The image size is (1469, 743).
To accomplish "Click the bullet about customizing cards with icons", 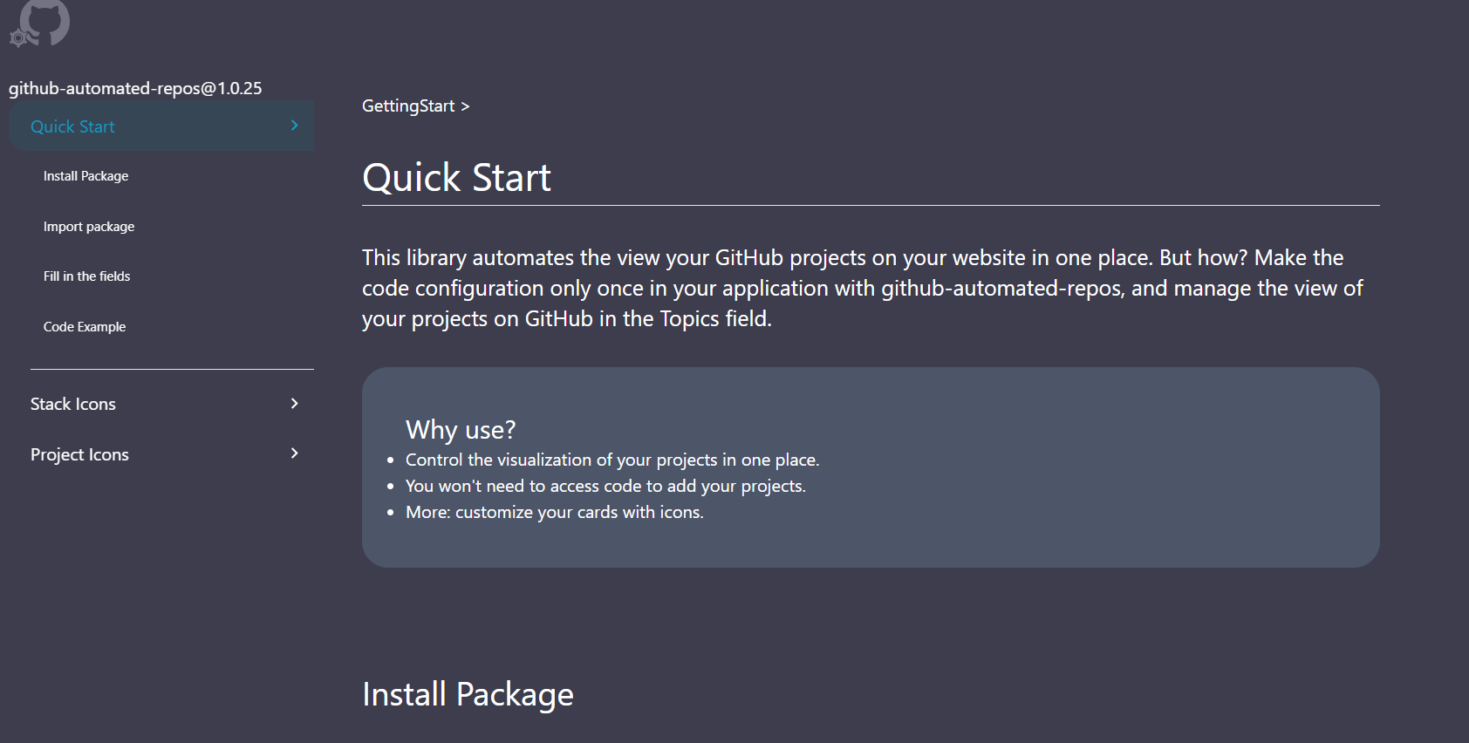I will tap(554, 512).
